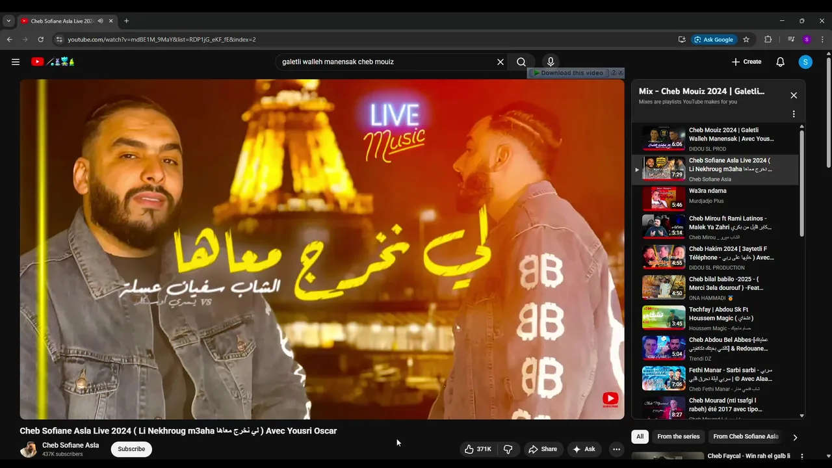Image resolution: width=832 pixels, height=468 pixels.
Task: Play Techfay Abdou Sk Ft Houssem Magic
Action: tap(715, 318)
